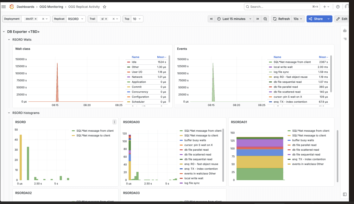Remove the dev01 deployment chip

36,19
